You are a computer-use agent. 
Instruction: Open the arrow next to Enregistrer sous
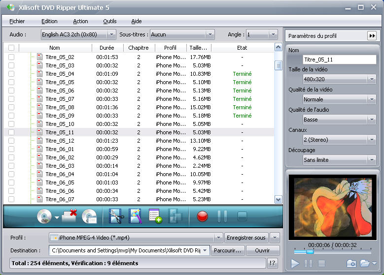click(x=275, y=238)
